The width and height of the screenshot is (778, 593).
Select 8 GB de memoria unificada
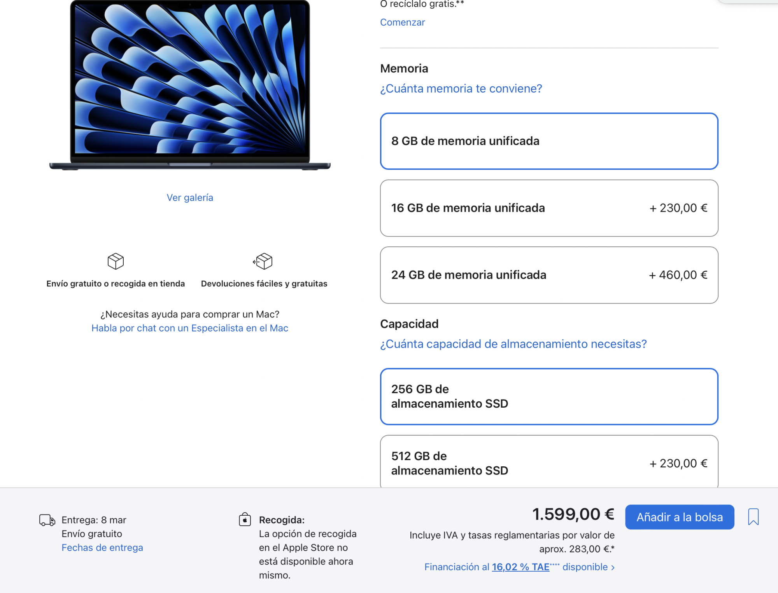(x=549, y=141)
